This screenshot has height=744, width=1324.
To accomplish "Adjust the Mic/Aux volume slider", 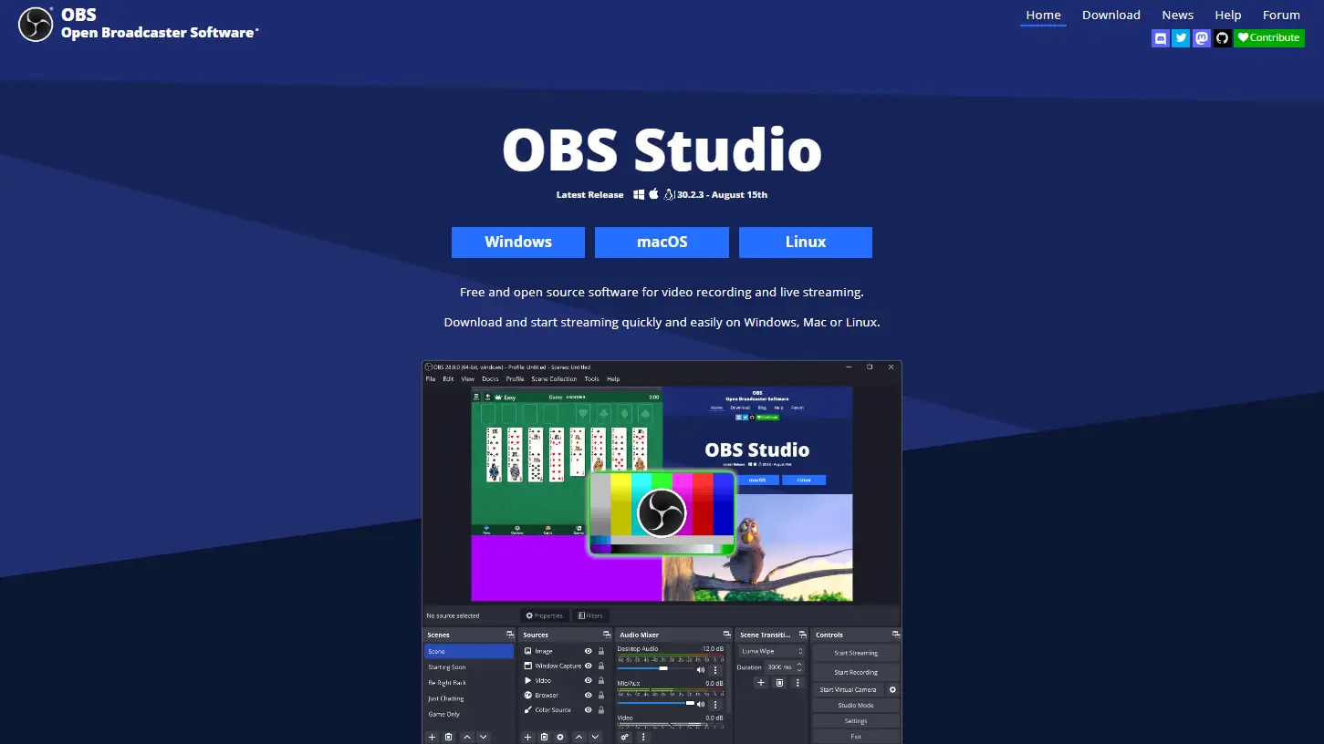I will 655,704.
